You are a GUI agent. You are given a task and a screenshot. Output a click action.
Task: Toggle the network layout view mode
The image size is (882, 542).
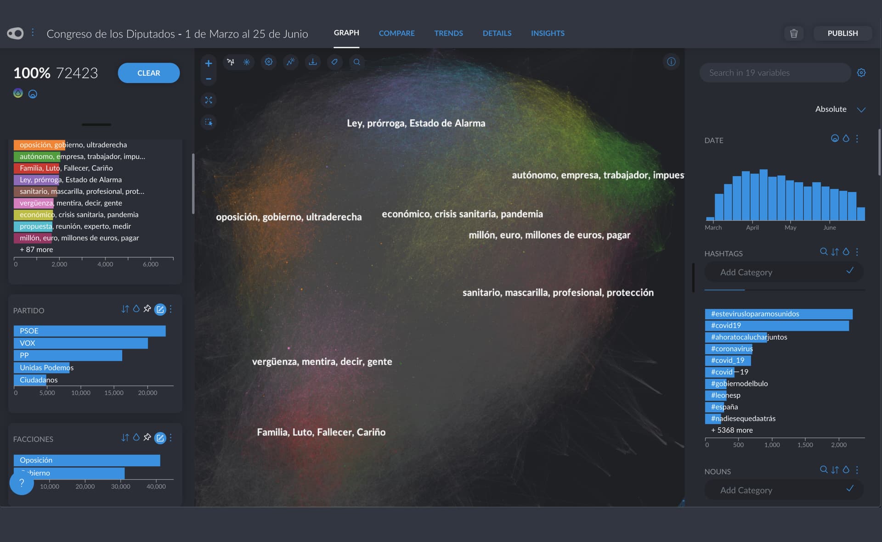[x=231, y=62]
